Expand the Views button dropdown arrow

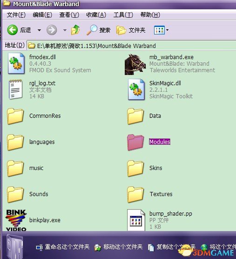pyautogui.click(x=168, y=30)
